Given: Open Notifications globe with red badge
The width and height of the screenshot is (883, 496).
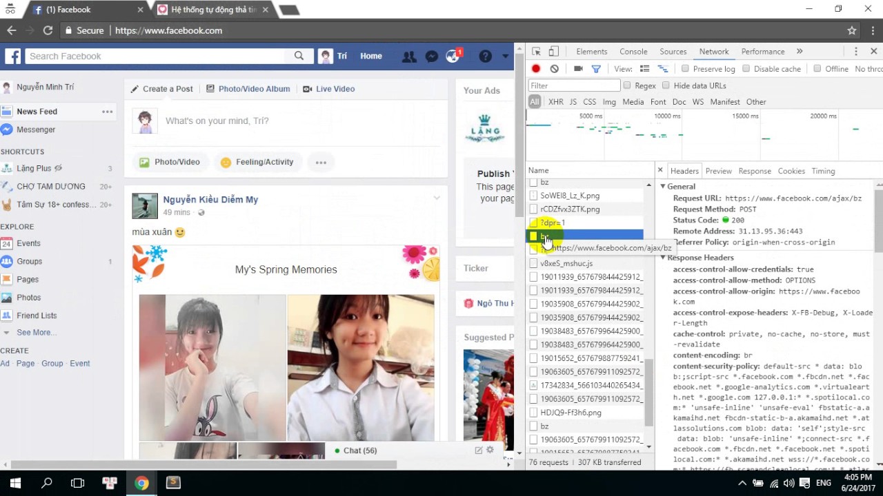Looking at the screenshot, I should [x=453, y=56].
